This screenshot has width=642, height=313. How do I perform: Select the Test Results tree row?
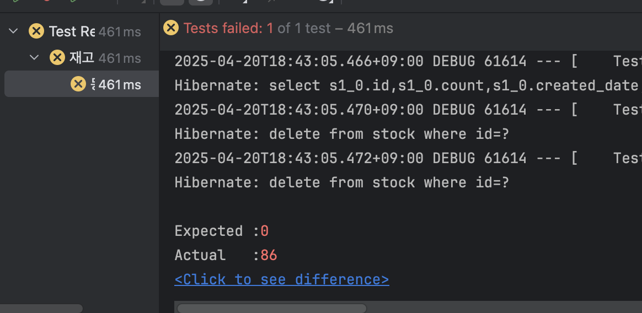79,31
